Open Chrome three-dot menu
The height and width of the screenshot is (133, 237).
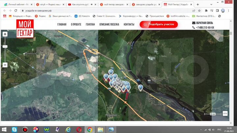(228, 11)
